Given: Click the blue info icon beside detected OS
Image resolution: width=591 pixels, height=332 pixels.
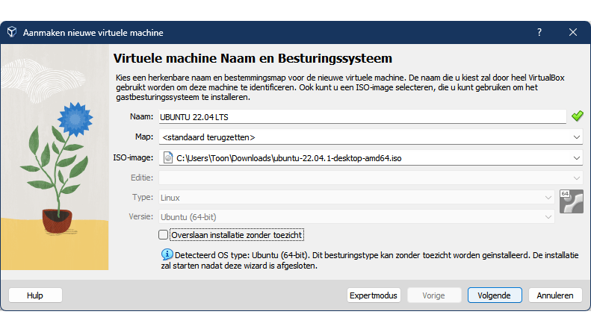Looking at the screenshot, I should pyautogui.click(x=166, y=255).
